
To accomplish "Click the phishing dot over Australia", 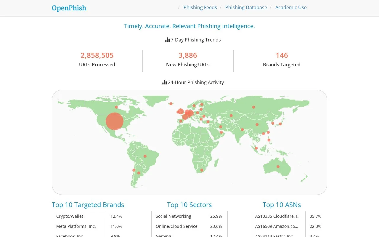I will coord(278,167).
